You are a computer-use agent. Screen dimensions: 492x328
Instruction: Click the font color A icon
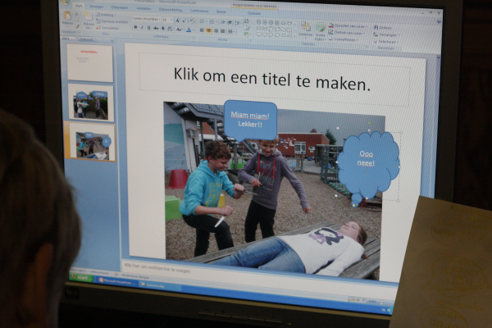click(189, 30)
